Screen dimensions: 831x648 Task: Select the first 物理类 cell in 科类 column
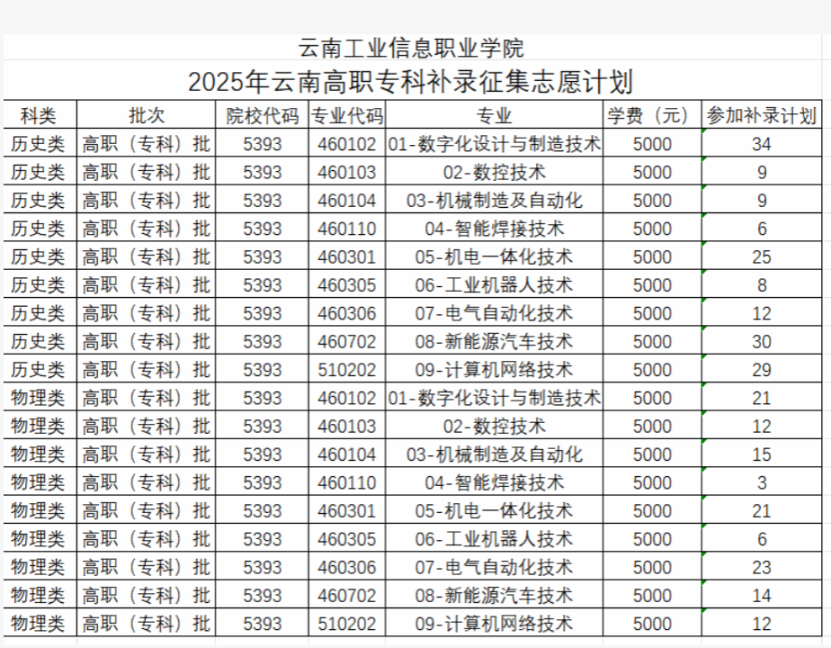[x=39, y=398]
